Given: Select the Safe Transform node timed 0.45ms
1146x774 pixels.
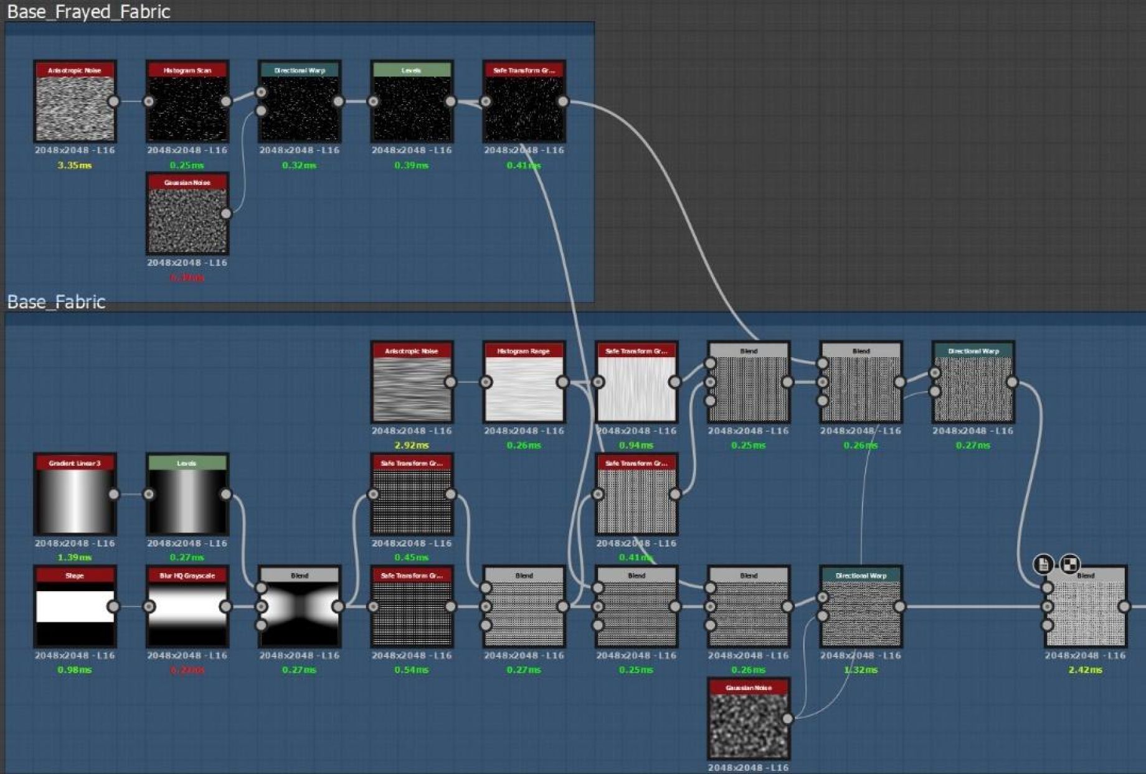Looking at the screenshot, I should click(412, 494).
